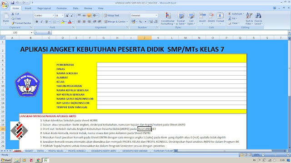This screenshot has height=163, width=291.
Task: Click the formula bar input field
Action: point(170,33)
